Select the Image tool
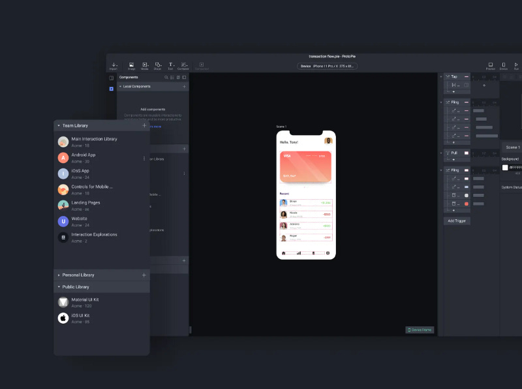This screenshot has height=389, width=522. coord(132,66)
